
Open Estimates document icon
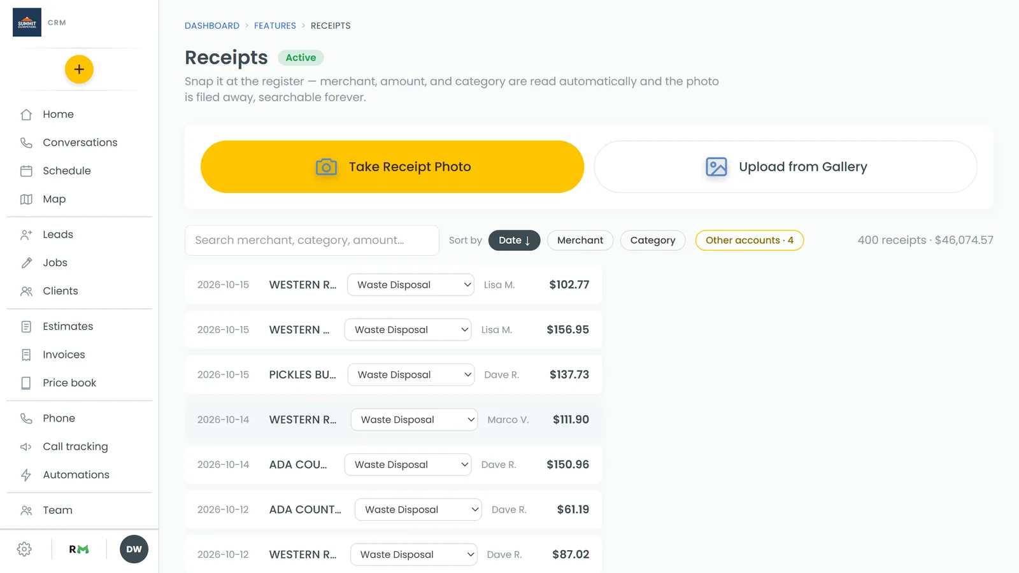(26, 327)
